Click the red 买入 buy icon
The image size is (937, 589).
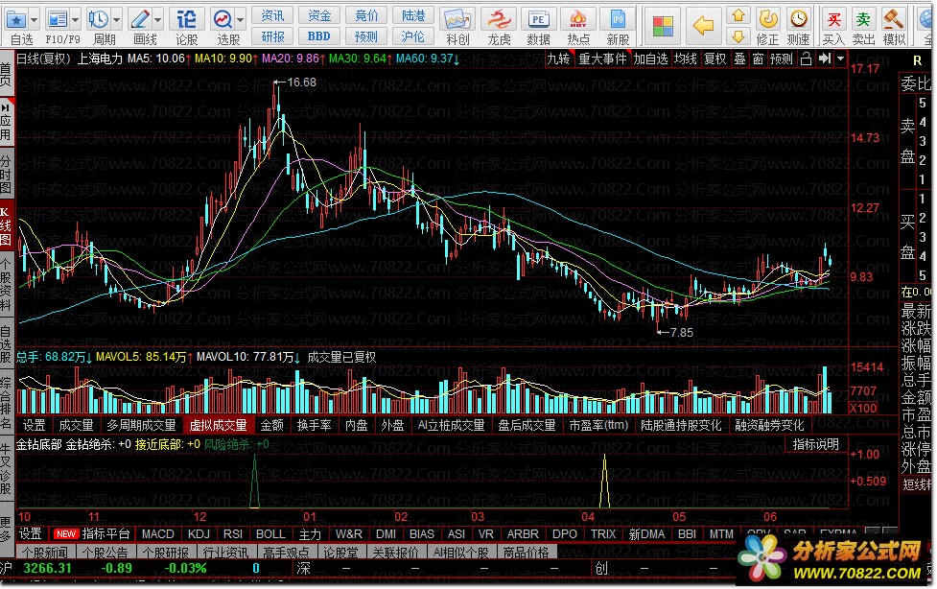833,20
